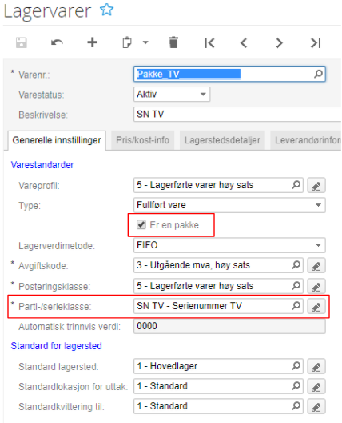This screenshot has height=423, width=342.
Task: Click the save disk icon in toolbar
Action: pos(22,43)
